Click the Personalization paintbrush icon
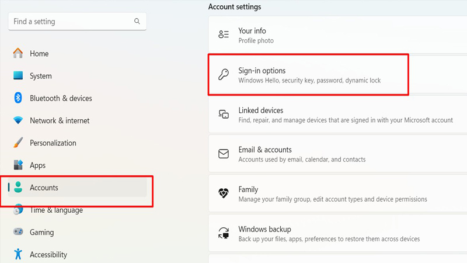This screenshot has width=467, height=263. [18, 143]
